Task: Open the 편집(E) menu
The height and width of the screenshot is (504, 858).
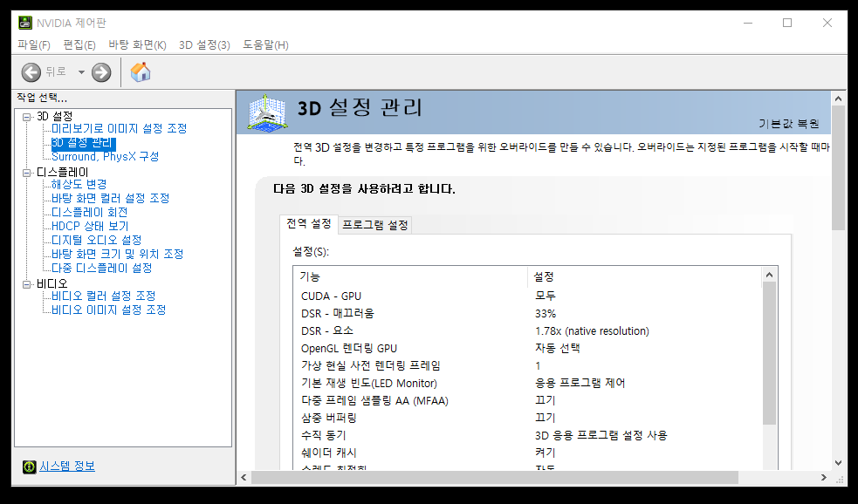Action: [79, 44]
